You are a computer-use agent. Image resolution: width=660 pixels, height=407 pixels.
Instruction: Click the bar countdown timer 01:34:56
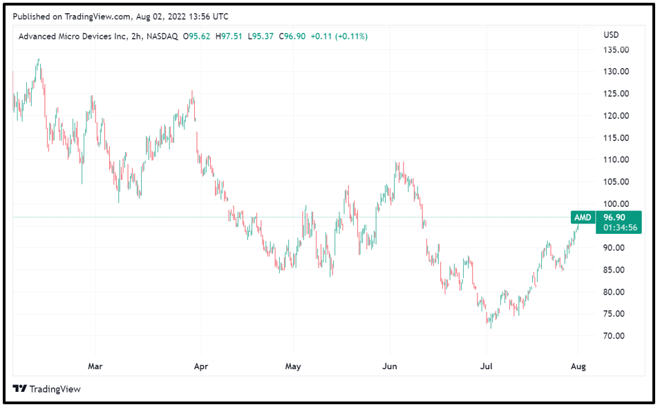click(620, 228)
